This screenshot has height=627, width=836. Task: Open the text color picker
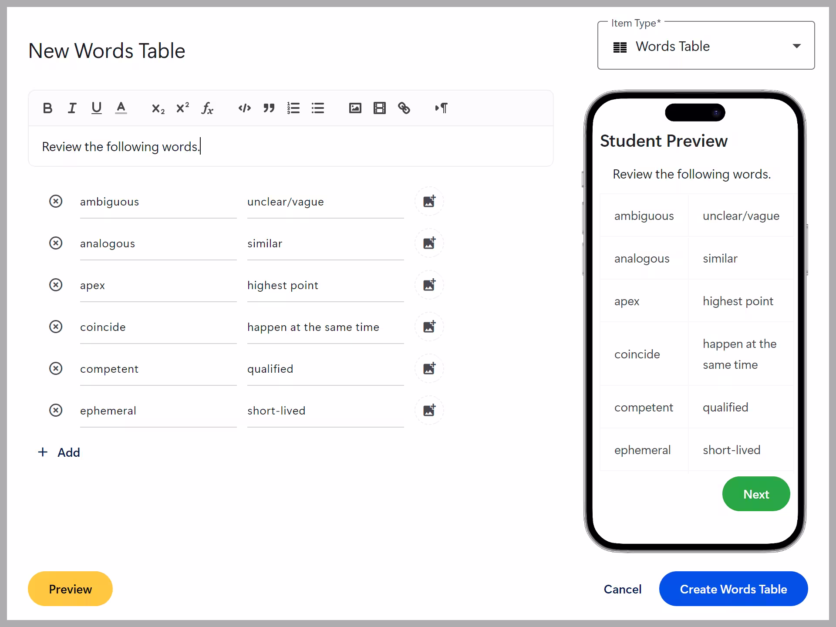pyautogui.click(x=121, y=108)
